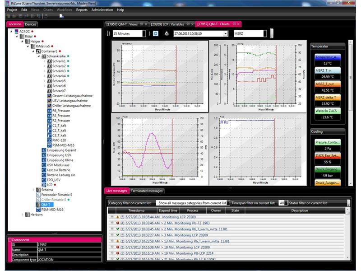Click the Freecooler Rimatrix S icon
Viewport: 361px width, 271px height.
point(38,194)
